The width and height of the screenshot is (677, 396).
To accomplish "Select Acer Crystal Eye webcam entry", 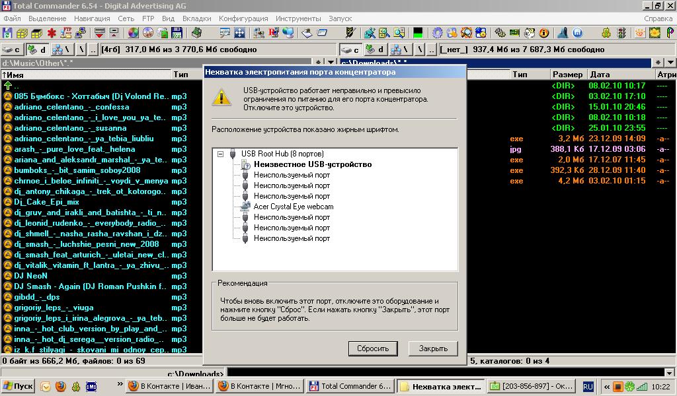I will pyautogui.click(x=293, y=207).
